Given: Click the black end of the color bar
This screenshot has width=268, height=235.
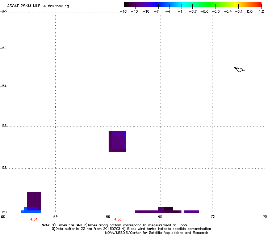Looking at the screenshot, I should 126,5.
